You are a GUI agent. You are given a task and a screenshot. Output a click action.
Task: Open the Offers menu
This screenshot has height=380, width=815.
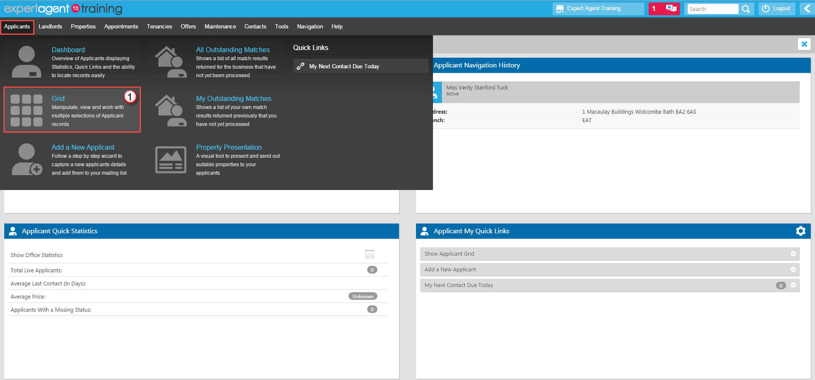pos(188,26)
